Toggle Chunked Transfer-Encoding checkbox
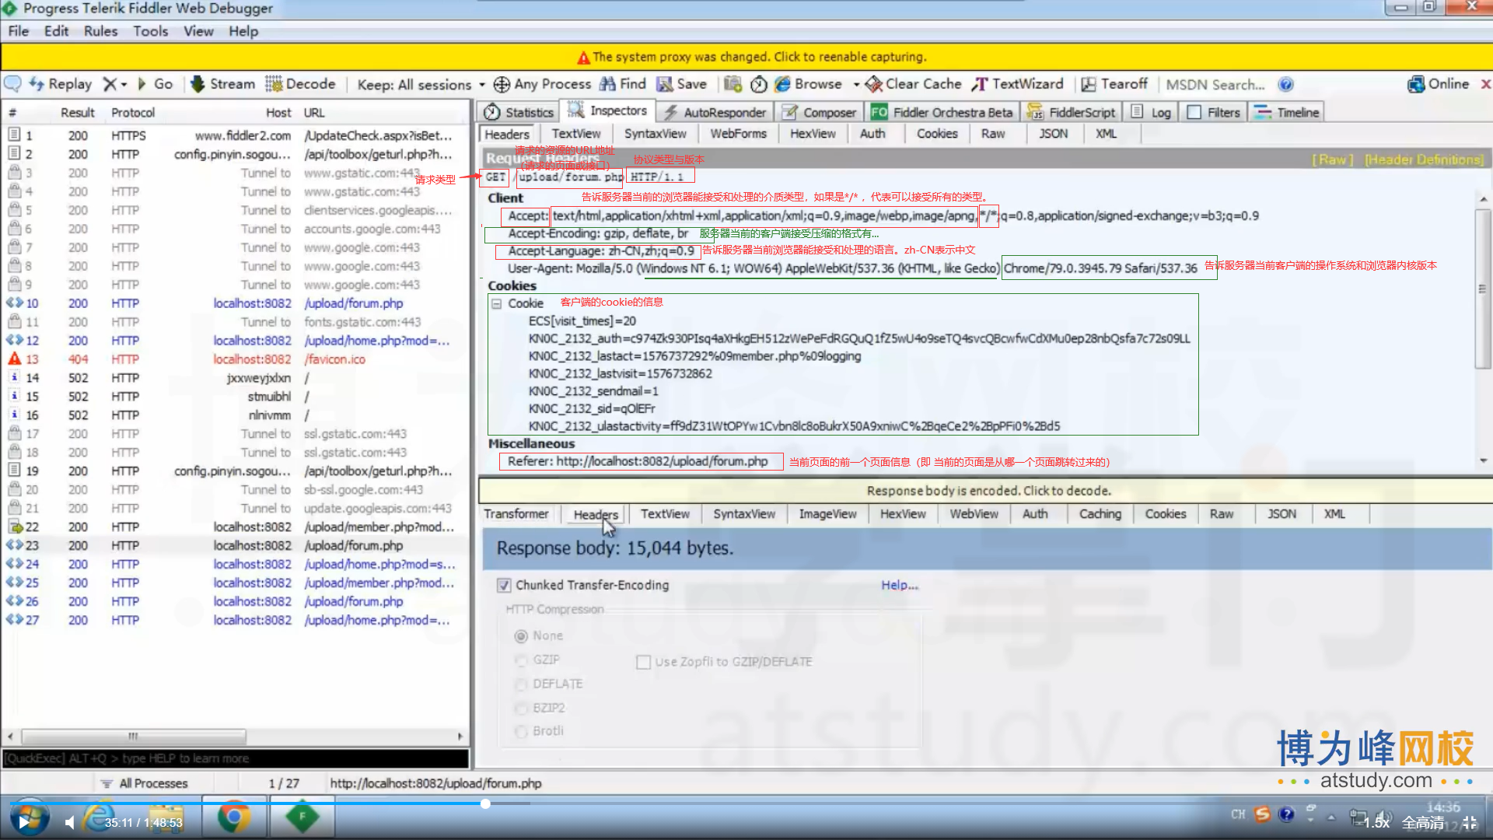Screen dimensions: 1493x840 [504, 585]
